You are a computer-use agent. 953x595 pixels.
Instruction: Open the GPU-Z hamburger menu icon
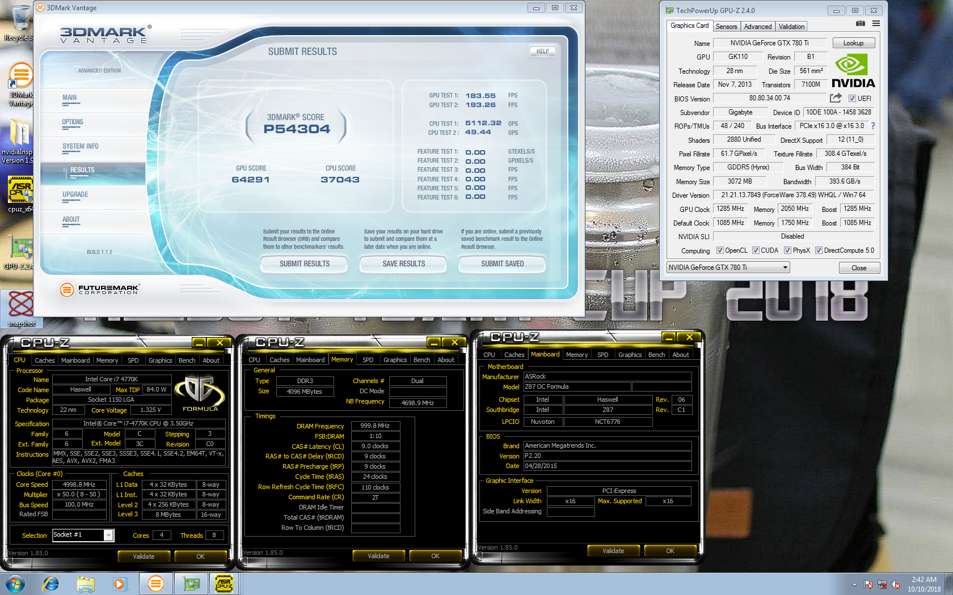pos(876,24)
